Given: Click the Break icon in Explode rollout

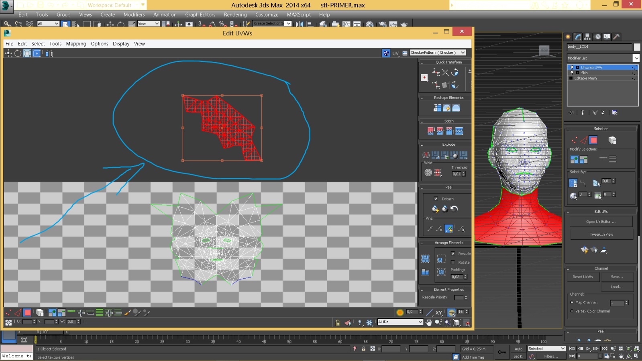Looking at the screenshot, I should click(426, 155).
